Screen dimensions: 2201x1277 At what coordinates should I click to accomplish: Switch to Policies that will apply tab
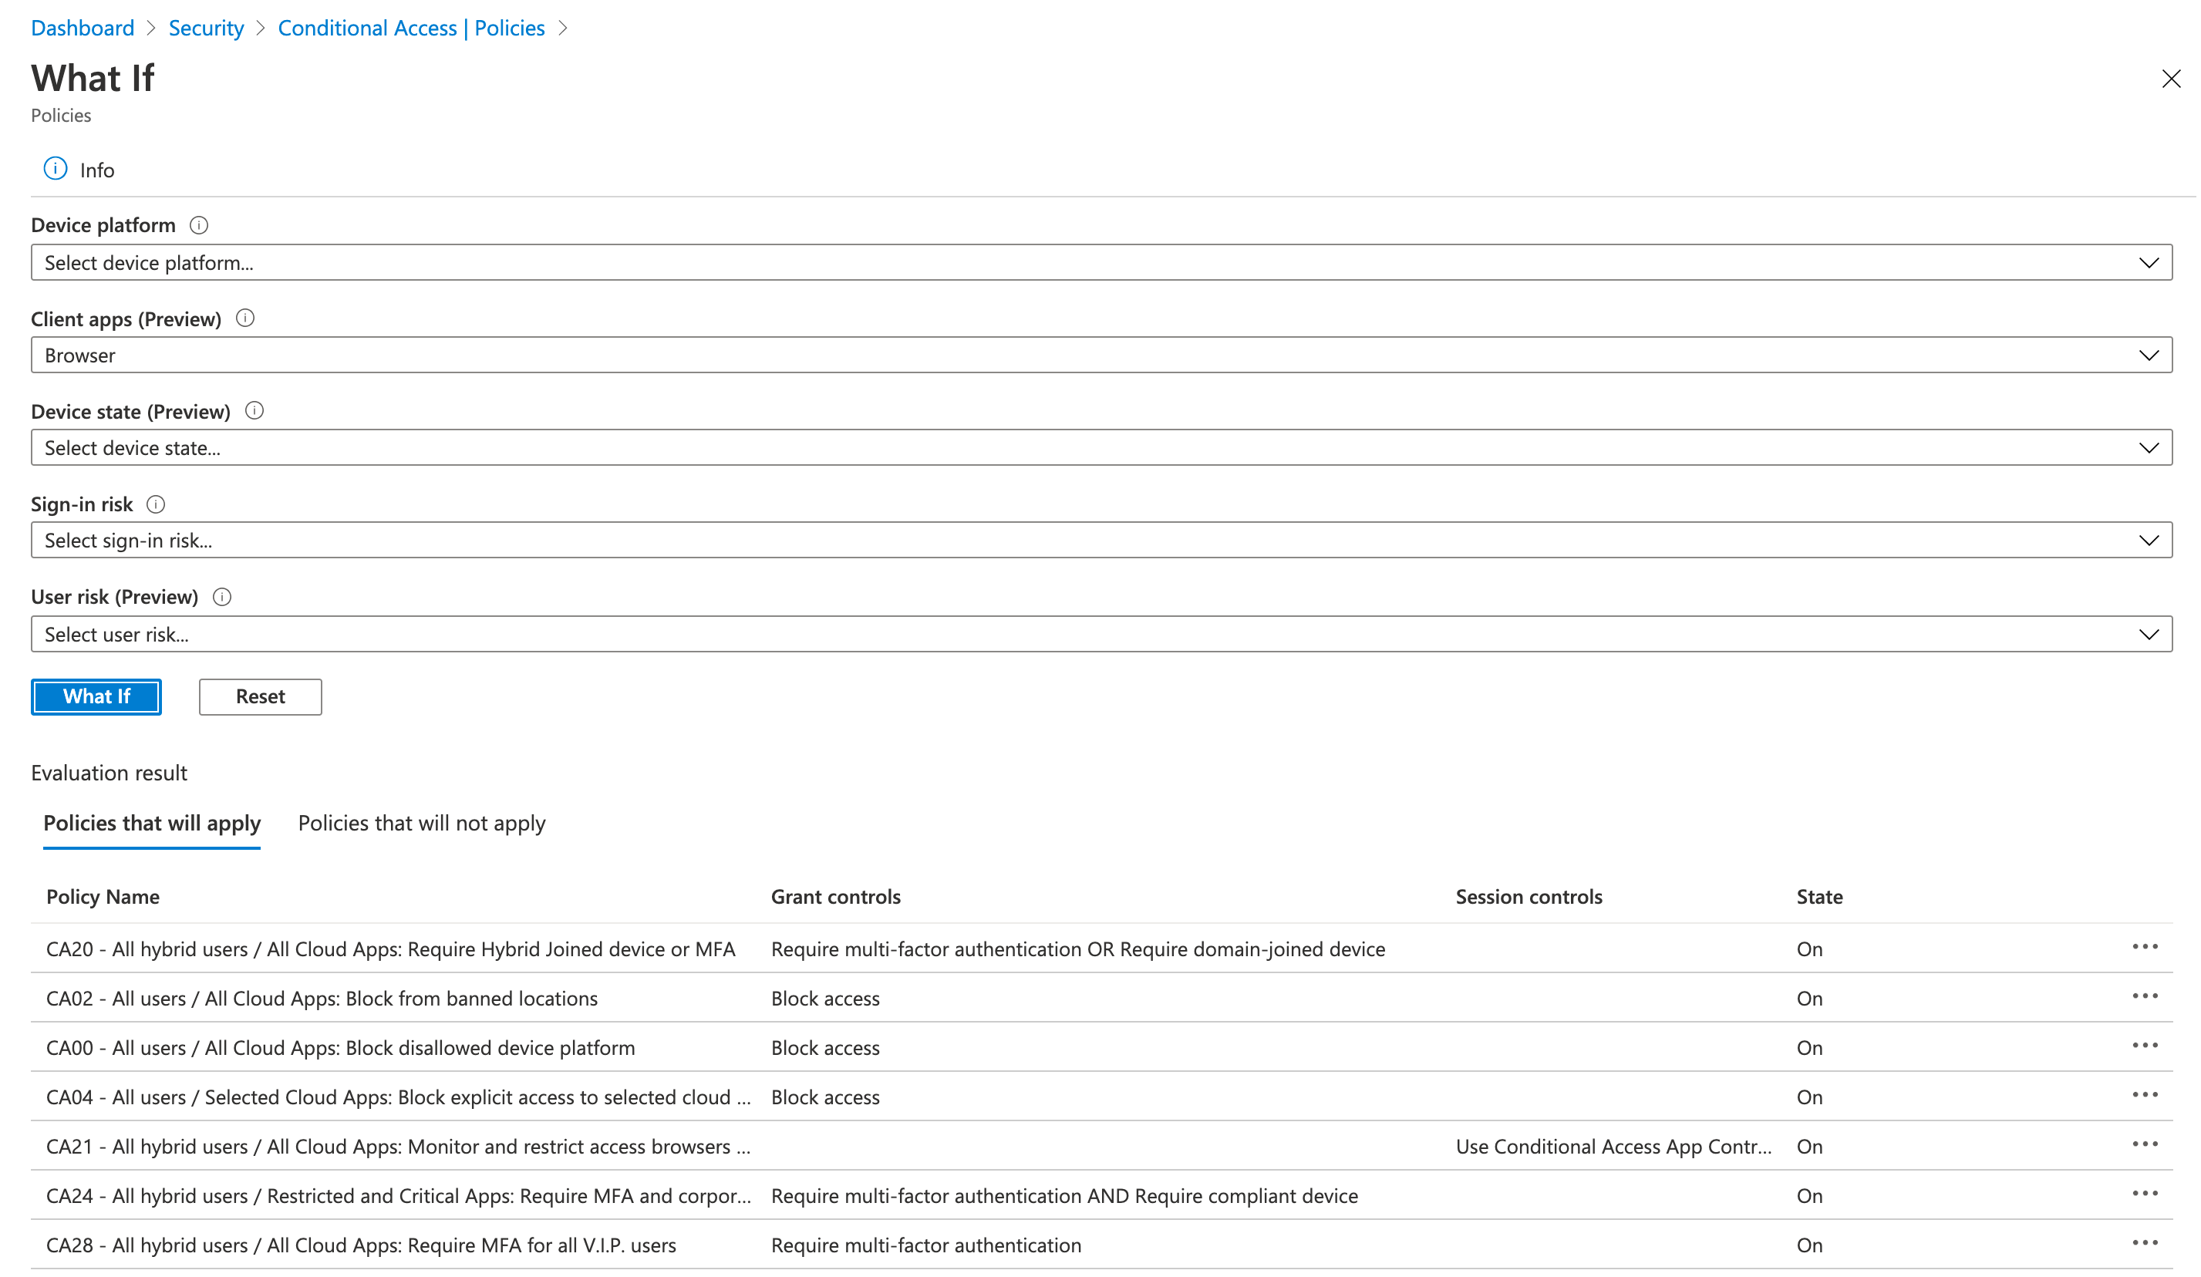[x=152, y=824]
